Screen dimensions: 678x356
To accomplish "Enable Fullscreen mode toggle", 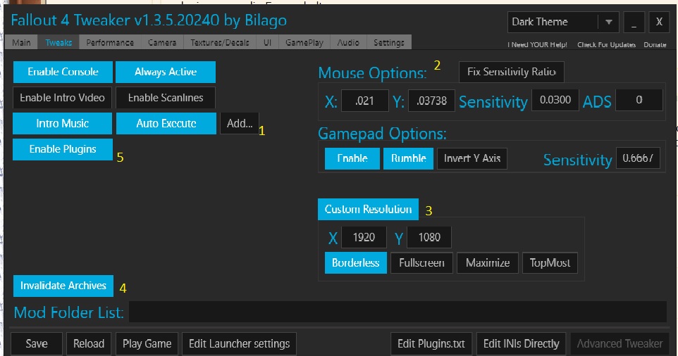I will point(421,263).
